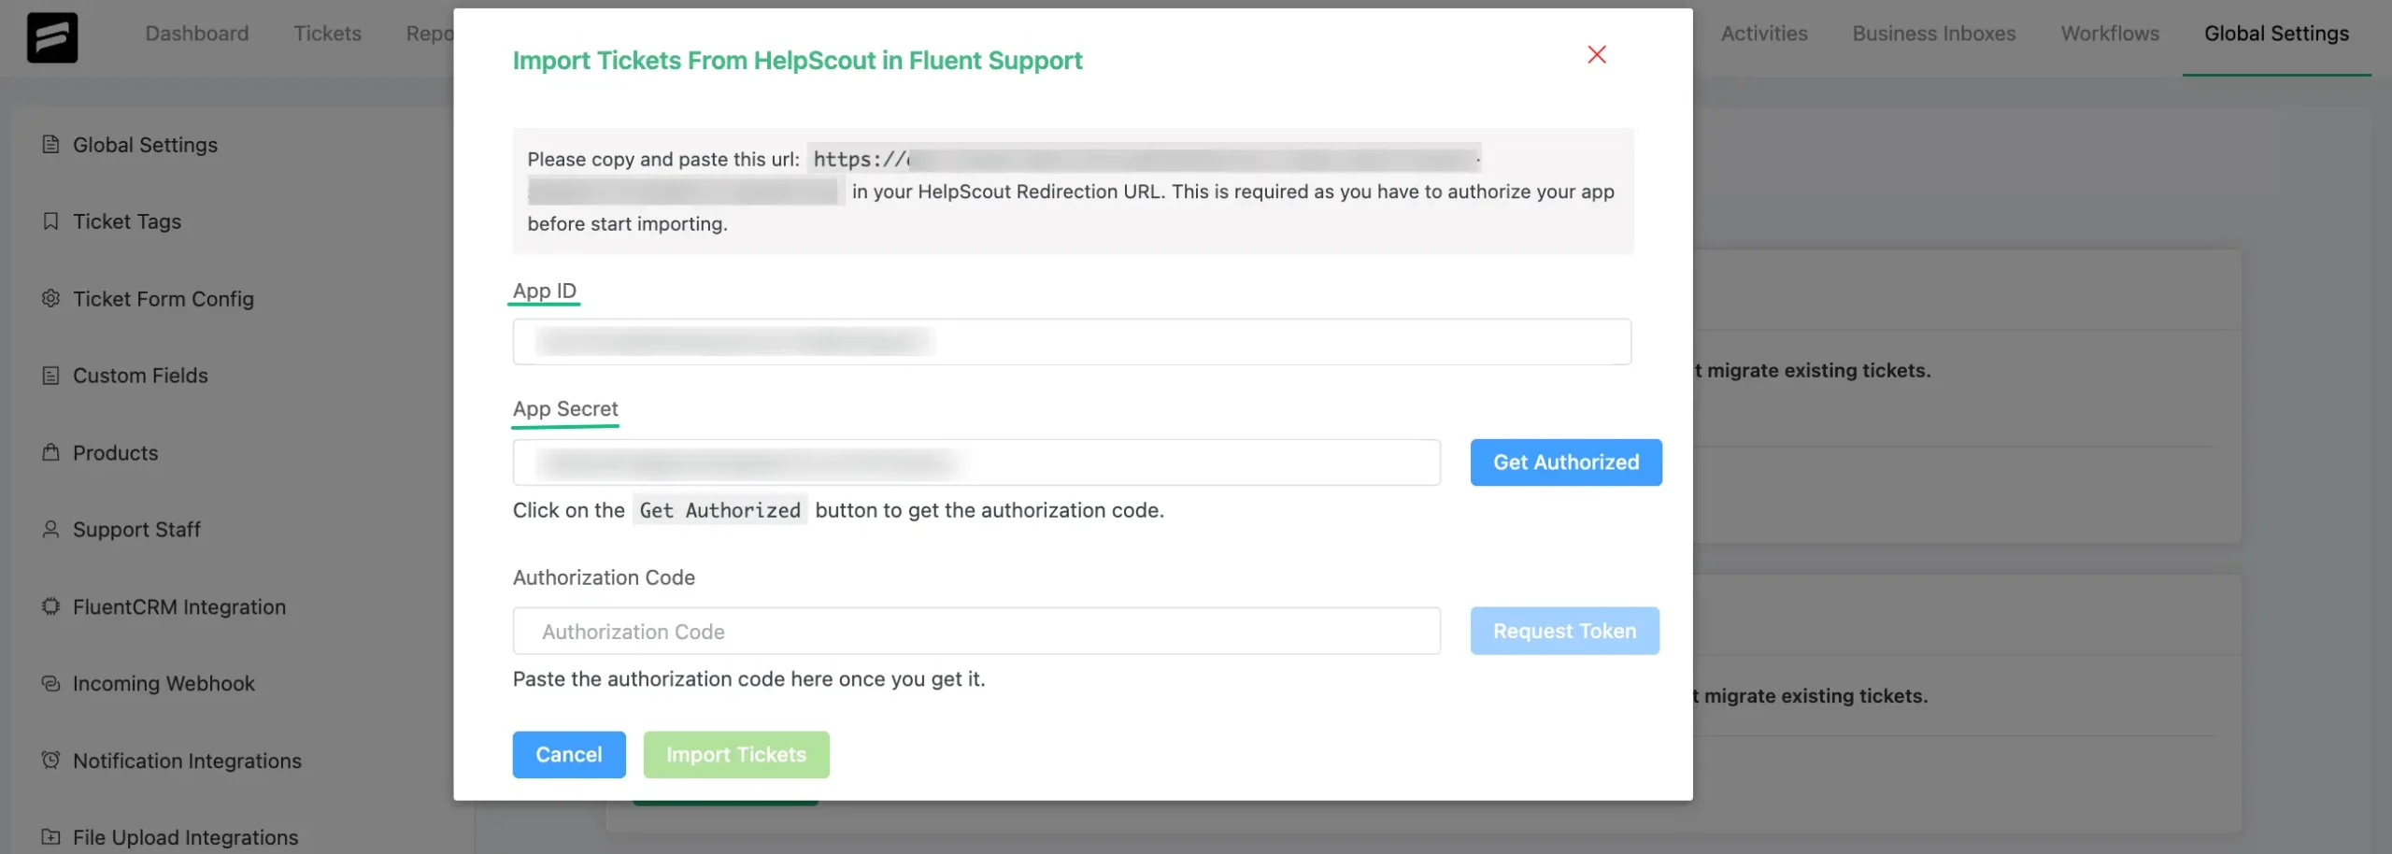Click the Get Authorized button
The image size is (2392, 854).
(1566, 463)
